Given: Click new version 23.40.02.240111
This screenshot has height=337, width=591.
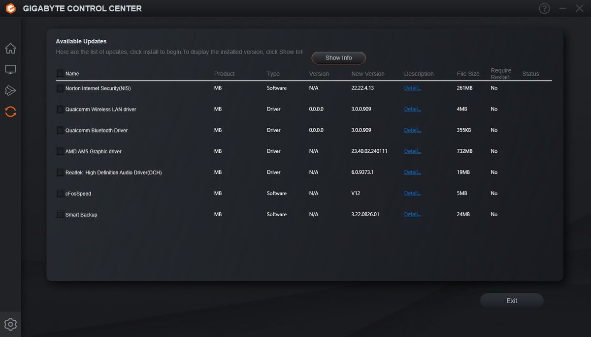Looking at the screenshot, I should [x=369, y=151].
